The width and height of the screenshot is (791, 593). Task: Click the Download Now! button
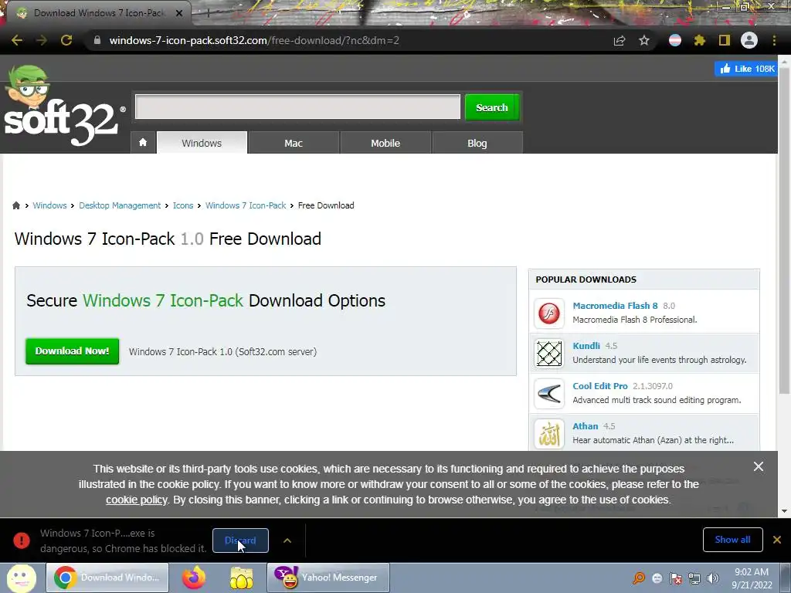pyautogui.click(x=72, y=351)
